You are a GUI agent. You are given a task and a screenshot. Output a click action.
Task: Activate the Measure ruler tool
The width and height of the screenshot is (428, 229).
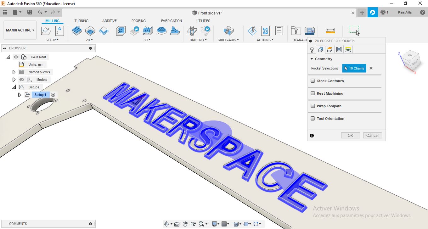330,31
